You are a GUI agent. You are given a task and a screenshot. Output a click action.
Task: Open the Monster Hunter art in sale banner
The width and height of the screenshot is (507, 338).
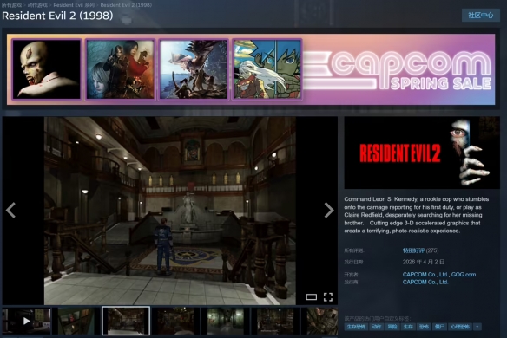pos(194,69)
